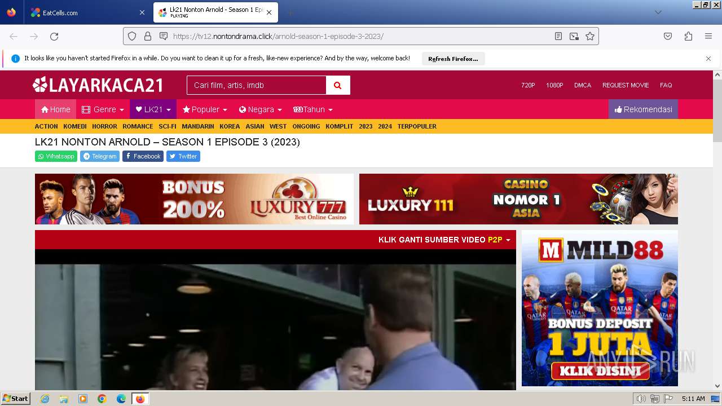
Task: Select HORROR category link
Action: click(x=104, y=126)
